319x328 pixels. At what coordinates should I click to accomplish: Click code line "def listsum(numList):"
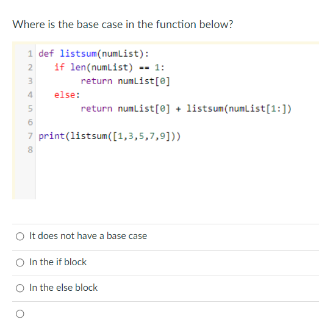(x=93, y=54)
